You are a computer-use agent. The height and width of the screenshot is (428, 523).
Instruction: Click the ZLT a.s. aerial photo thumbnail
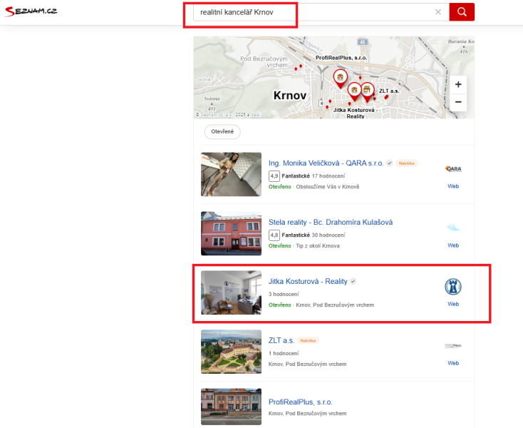coord(231,352)
